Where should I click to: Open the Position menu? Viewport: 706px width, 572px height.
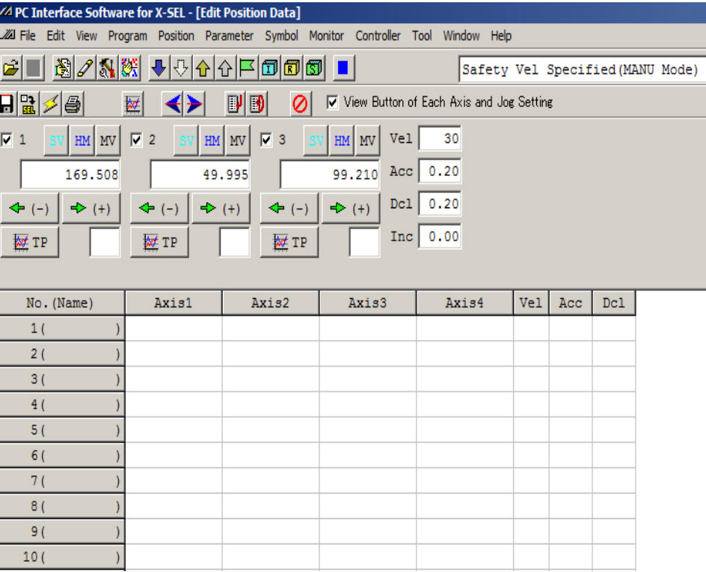pos(176,35)
